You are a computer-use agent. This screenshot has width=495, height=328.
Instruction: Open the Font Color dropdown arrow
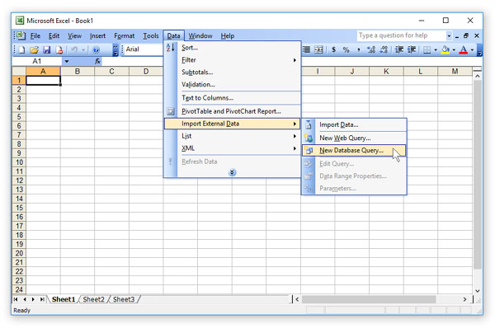pyautogui.click(x=472, y=49)
